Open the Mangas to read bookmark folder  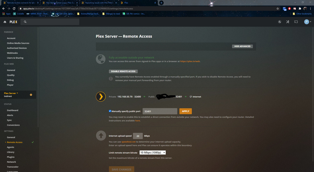[111, 14]
